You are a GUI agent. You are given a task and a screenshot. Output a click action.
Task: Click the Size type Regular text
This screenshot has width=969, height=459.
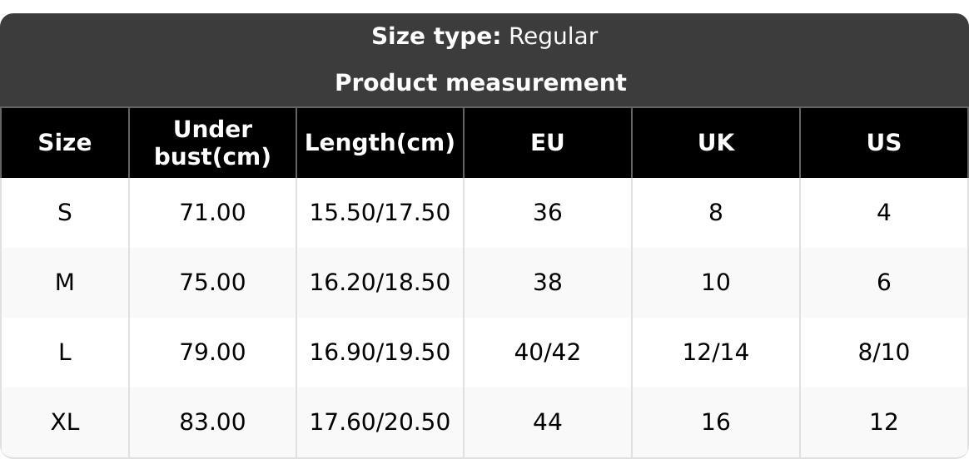484,37
